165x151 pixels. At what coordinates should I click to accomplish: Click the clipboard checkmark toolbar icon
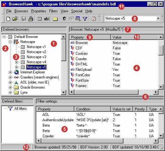(x=94, y=19)
